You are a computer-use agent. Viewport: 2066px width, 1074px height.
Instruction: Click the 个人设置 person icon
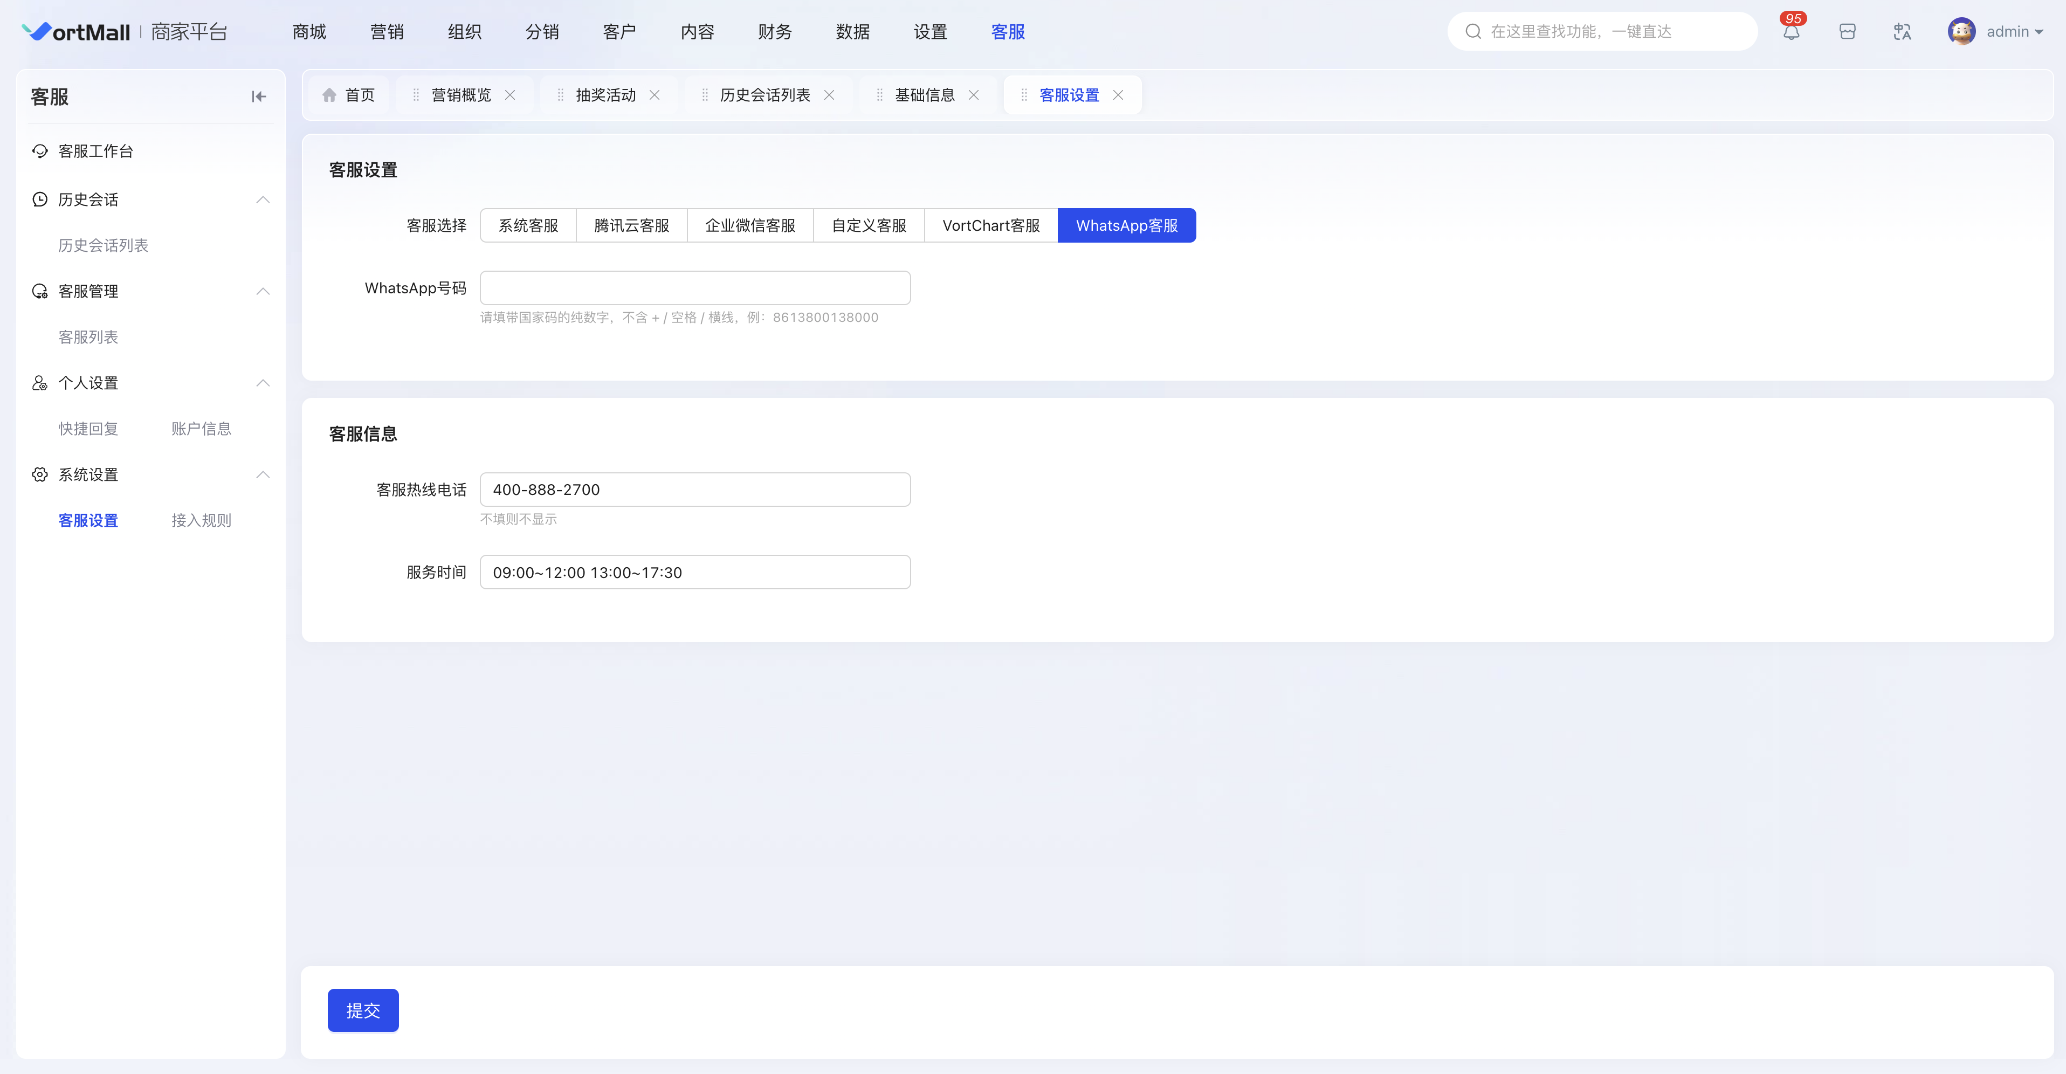pos(39,383)
